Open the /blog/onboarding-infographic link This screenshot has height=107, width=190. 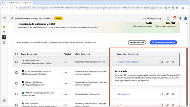[x=128, y=62]
